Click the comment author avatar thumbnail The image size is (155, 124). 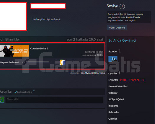tap(2, 100)
